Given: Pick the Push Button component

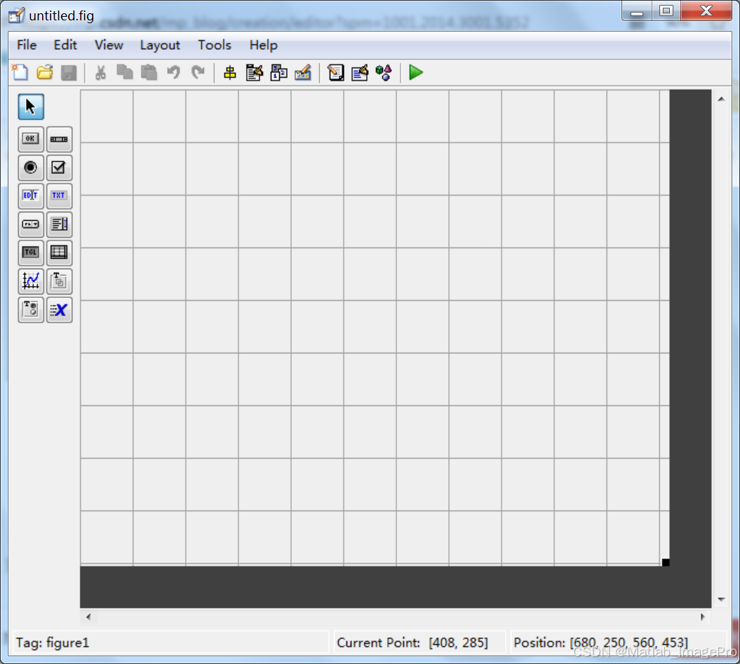Looking at the screenshot, I should [x=31, y=140].
